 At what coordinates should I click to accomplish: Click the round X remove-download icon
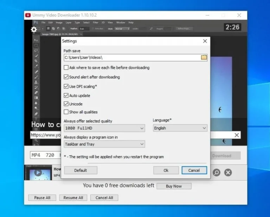click(228, 172)
